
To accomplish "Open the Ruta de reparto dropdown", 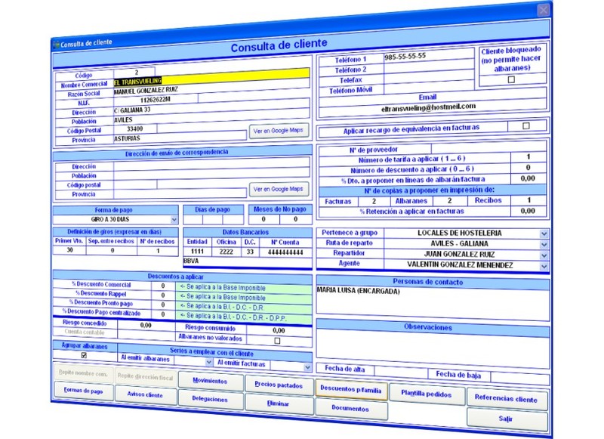I will point(544,244).
